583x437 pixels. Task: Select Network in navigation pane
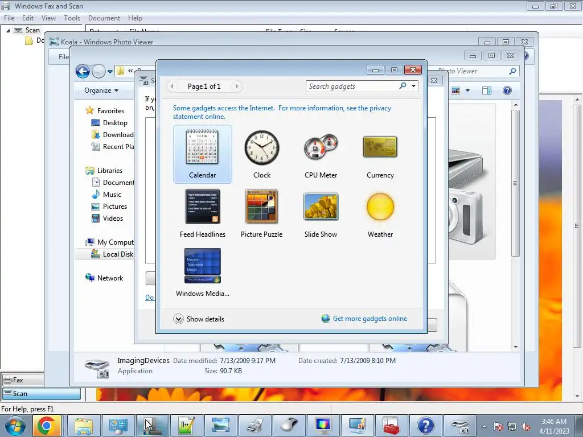click(104, 278)
